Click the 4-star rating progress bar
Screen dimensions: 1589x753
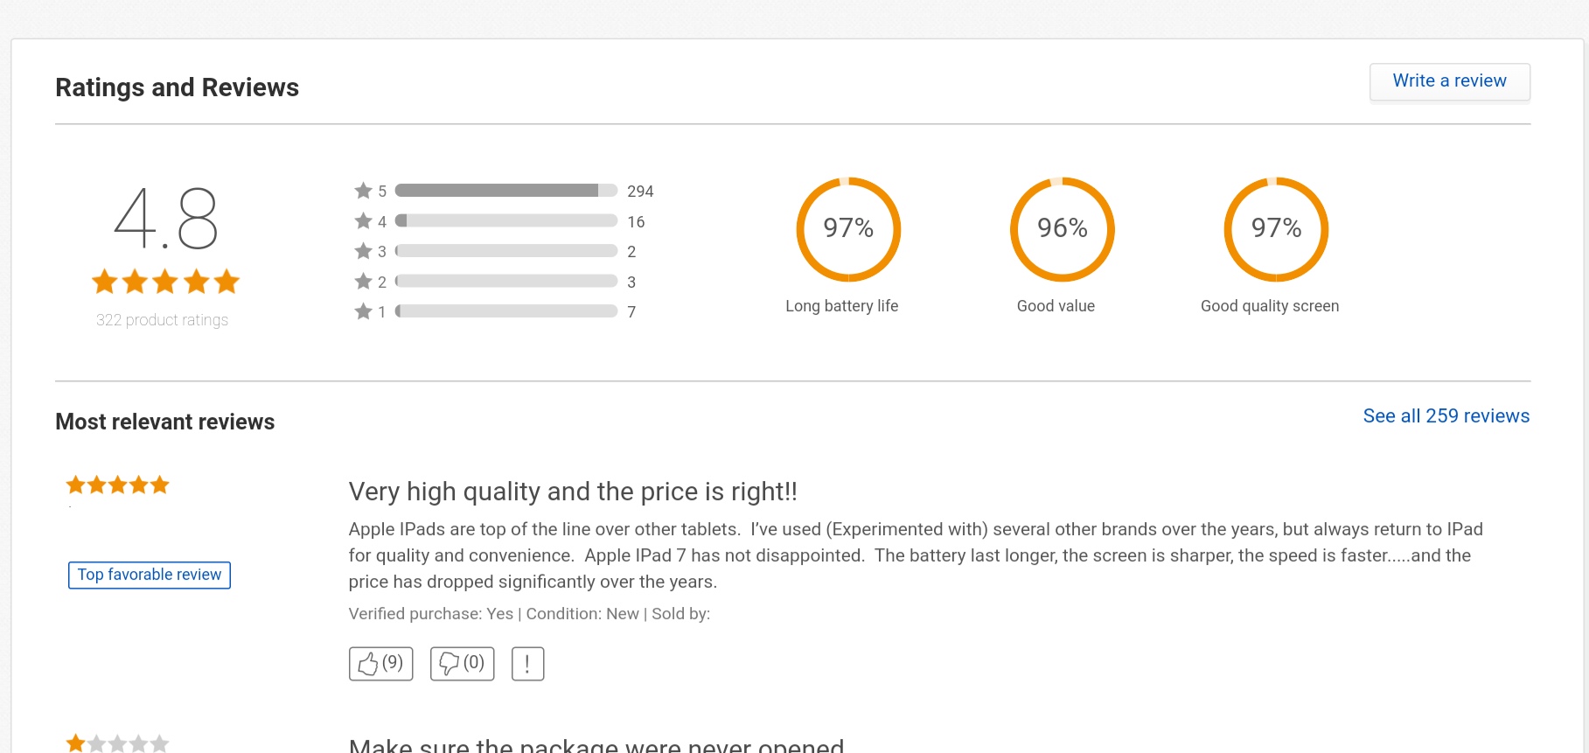tap(505, 220)
